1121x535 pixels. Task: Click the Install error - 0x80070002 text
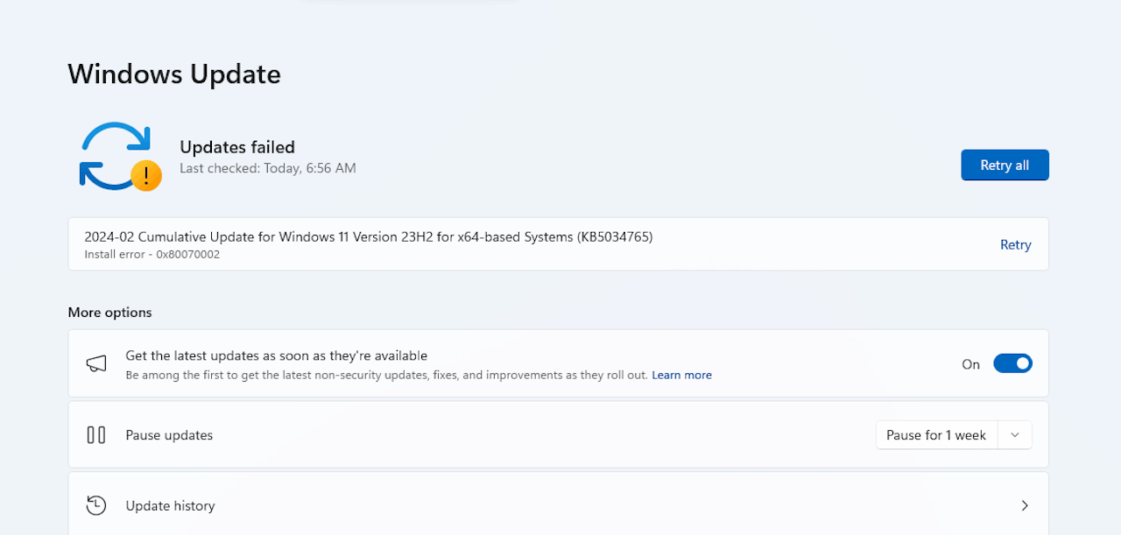152,255
